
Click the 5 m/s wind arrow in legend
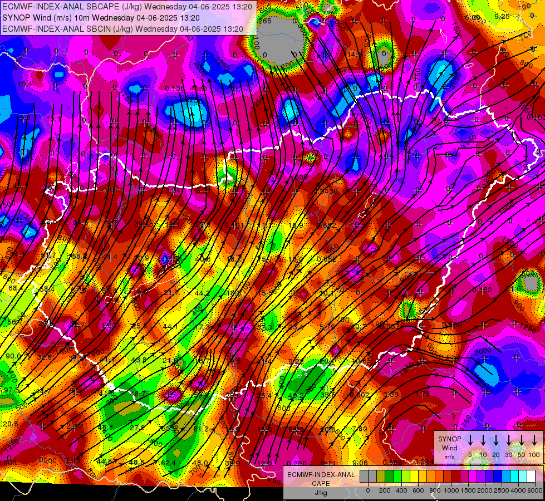470,440
